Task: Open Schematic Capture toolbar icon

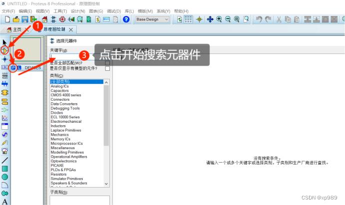Action: coord(53,19)
